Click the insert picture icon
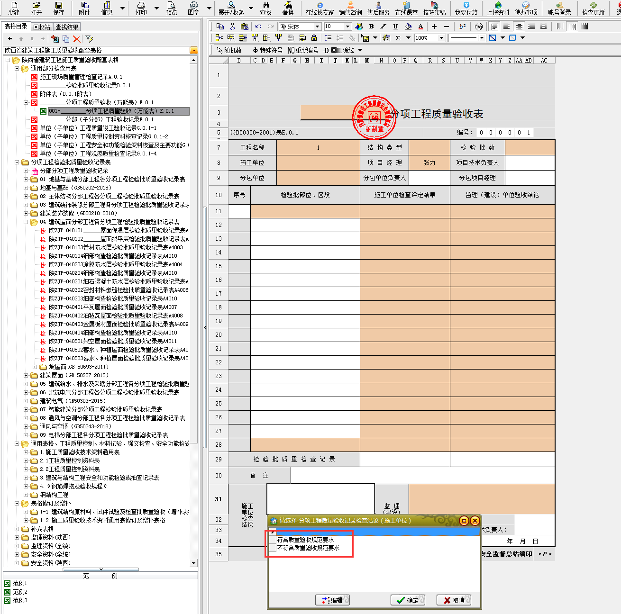 coord(365,38)
